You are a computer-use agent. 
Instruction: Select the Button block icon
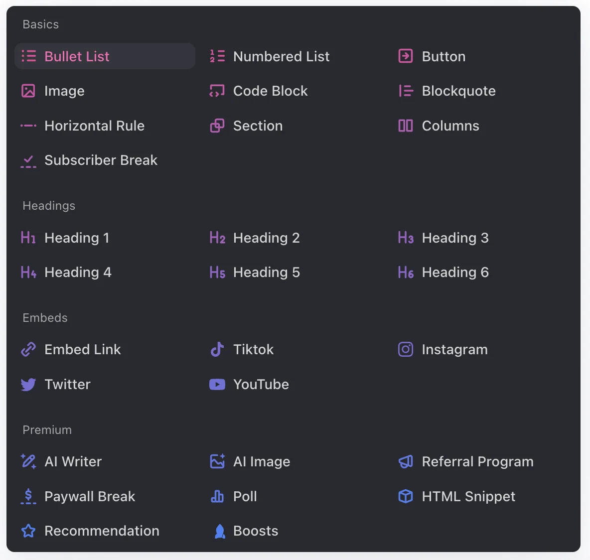click(405, 56)
